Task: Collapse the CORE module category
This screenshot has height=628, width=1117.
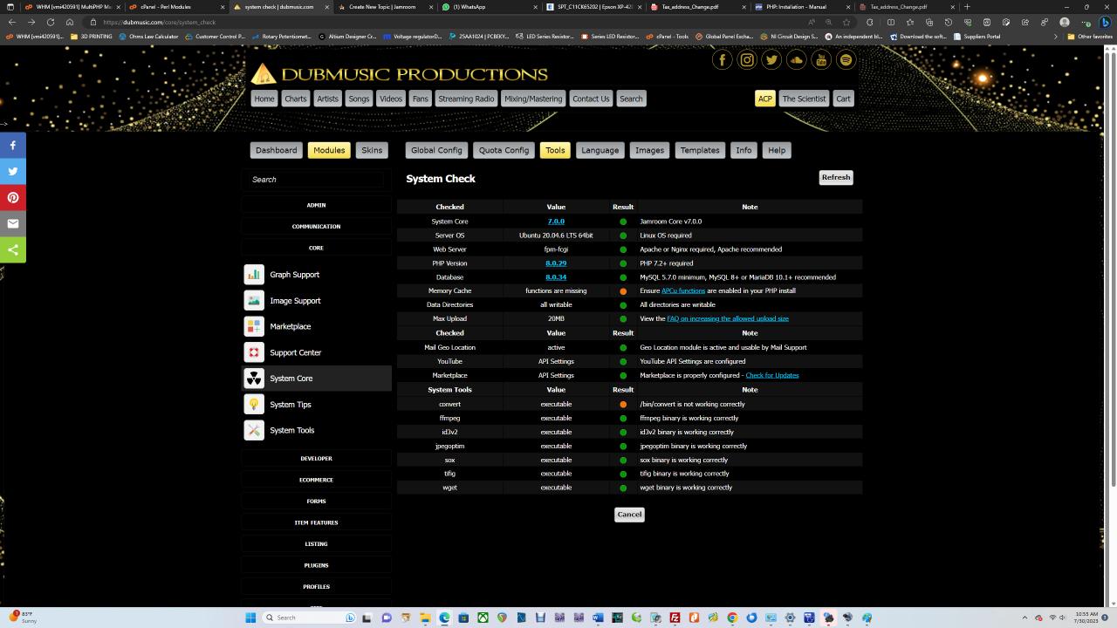Action: point(316,248)
